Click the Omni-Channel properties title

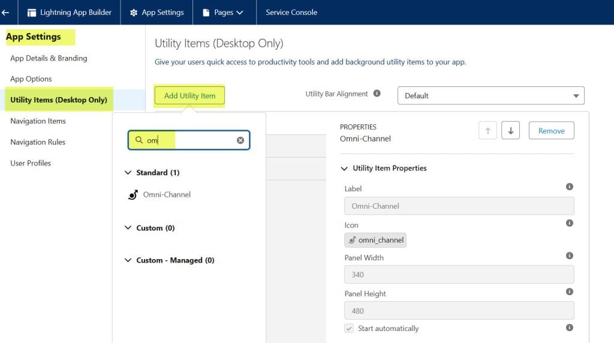pyautogui.click(x=365, y=139)
